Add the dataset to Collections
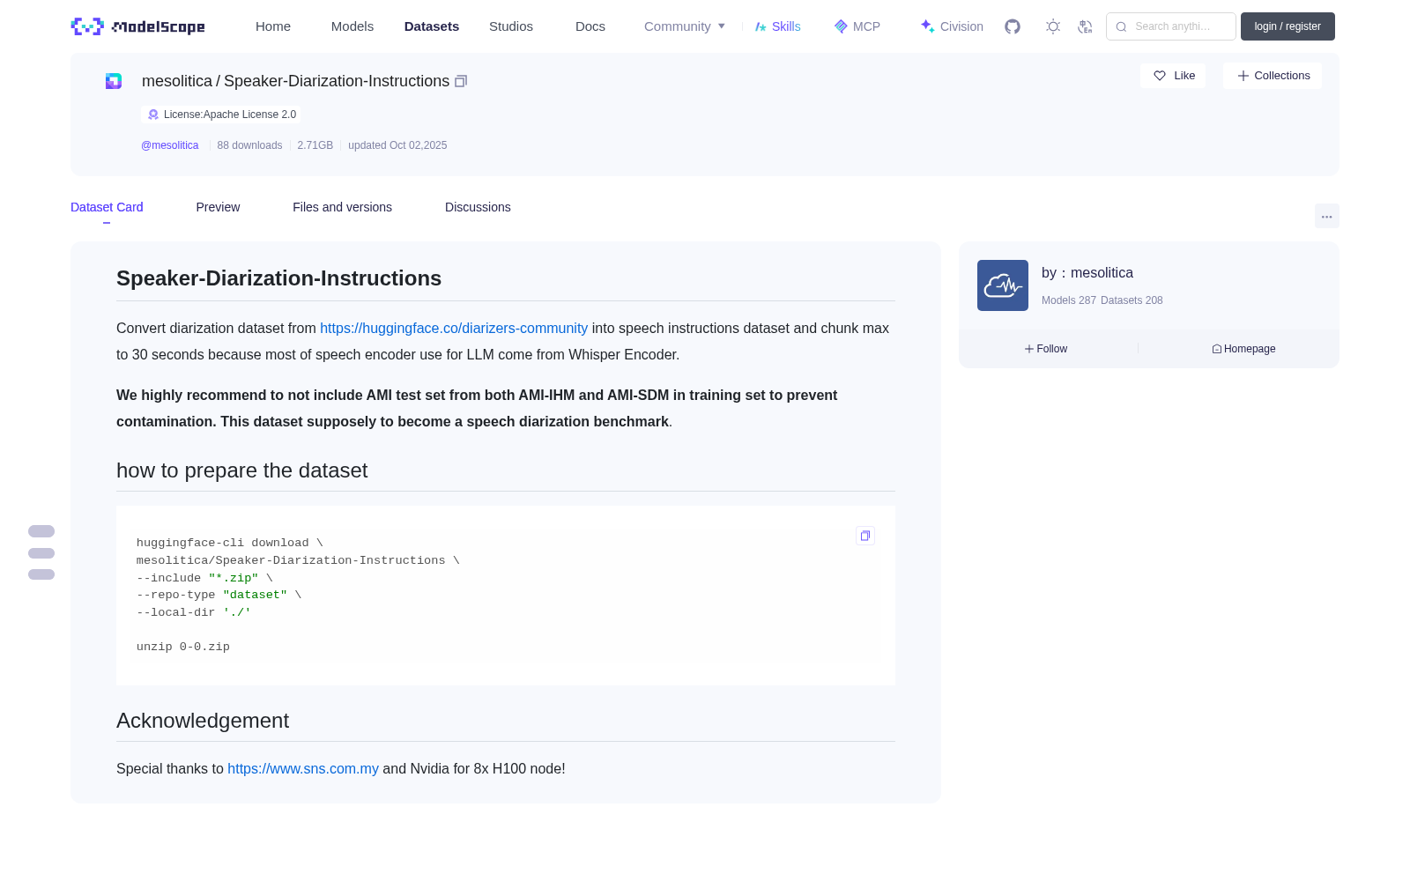The width and height of the screenshot is (1410, 881). 1273,76
